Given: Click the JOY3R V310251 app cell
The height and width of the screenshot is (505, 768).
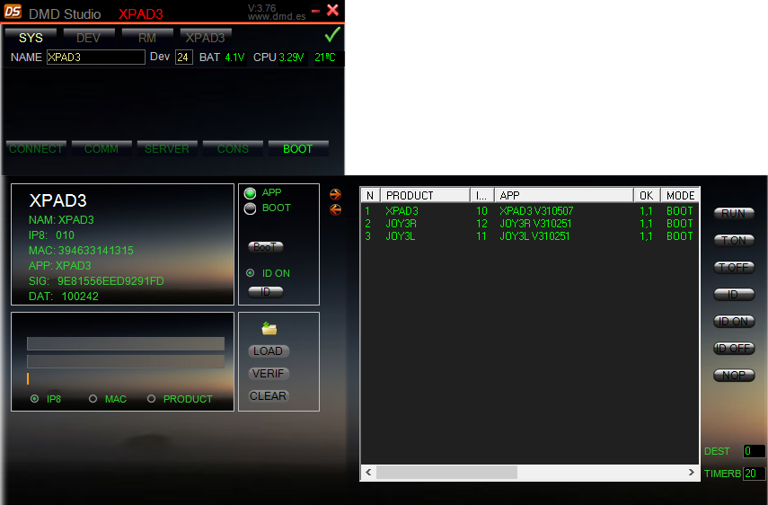Looking at the screenshot, I should (535, 224).
